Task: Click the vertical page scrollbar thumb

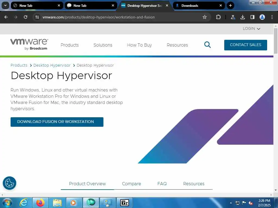Action: coord(276,41)
